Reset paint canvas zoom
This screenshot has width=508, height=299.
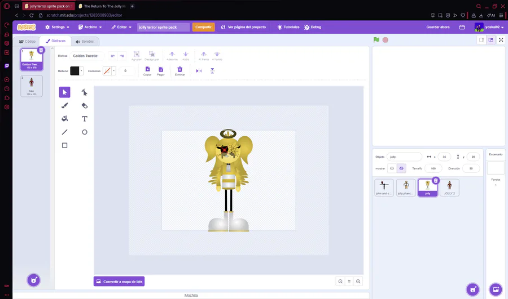coord(349,282)
